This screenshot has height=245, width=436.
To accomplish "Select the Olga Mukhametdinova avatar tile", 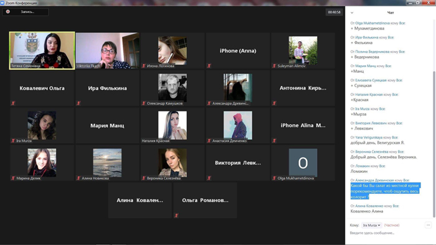I will pyautogui.click(x=303, y=163).
